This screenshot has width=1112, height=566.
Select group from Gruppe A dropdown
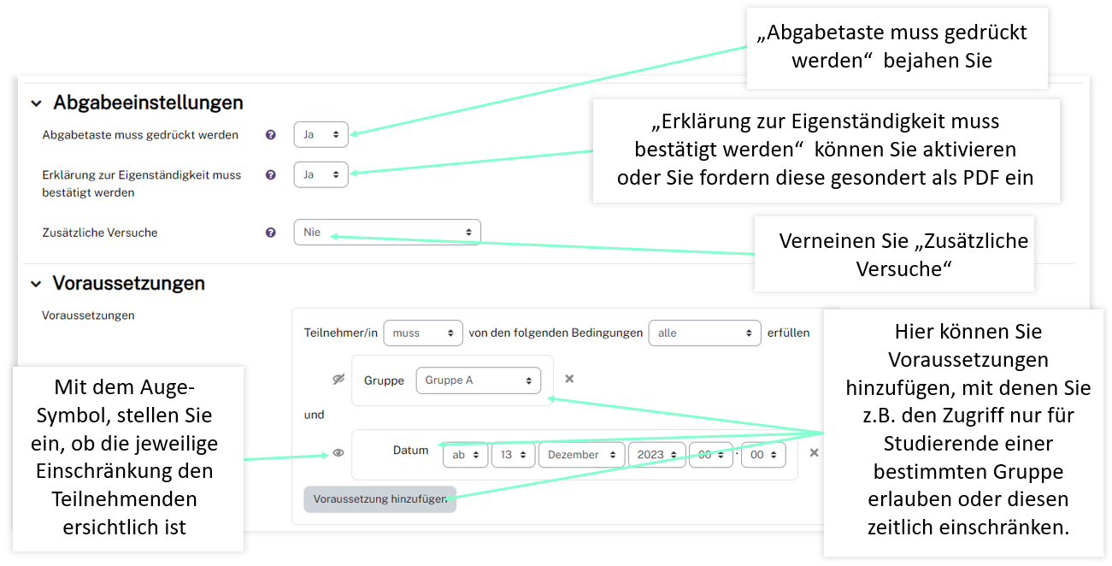pos(478,380)
